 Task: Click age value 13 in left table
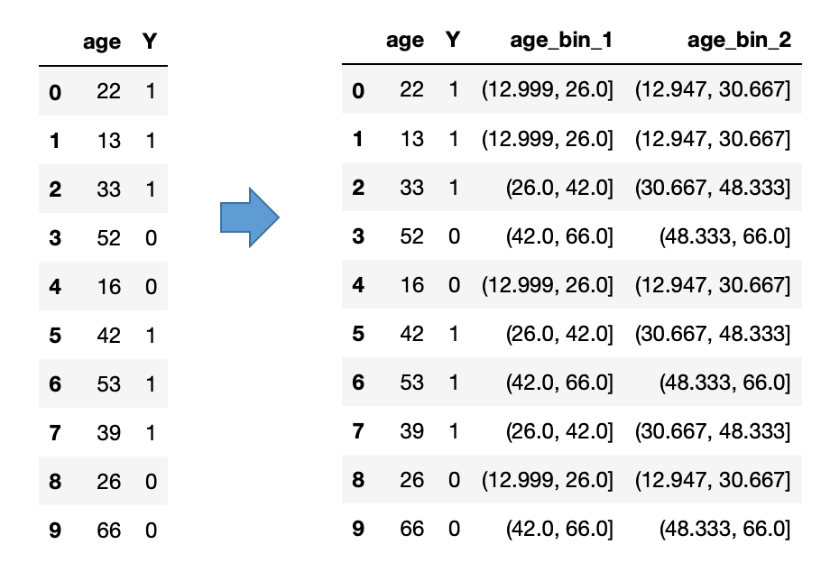point(108,141)
